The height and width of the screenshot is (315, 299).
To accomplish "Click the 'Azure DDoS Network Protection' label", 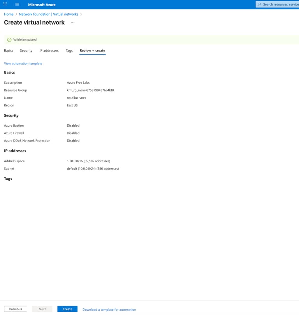I will click(x=27, y=141).
